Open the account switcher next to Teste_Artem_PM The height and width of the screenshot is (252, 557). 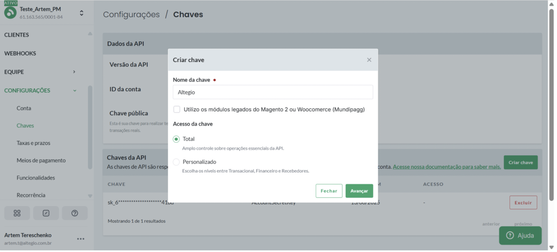[82, 13]
